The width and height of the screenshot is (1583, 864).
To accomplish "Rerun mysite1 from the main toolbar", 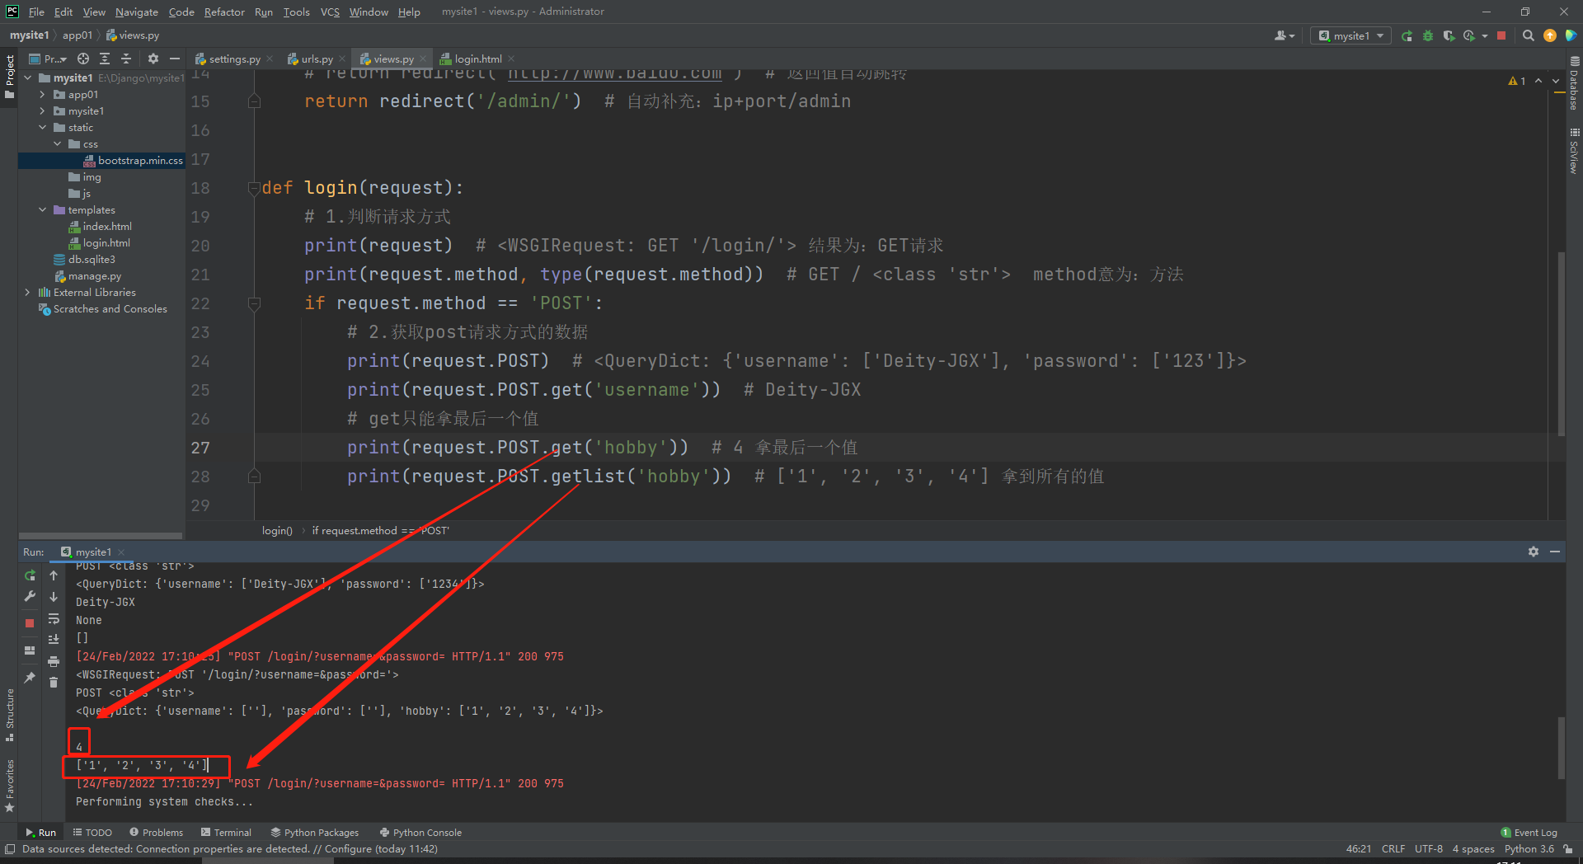I will pos(1407,35).
